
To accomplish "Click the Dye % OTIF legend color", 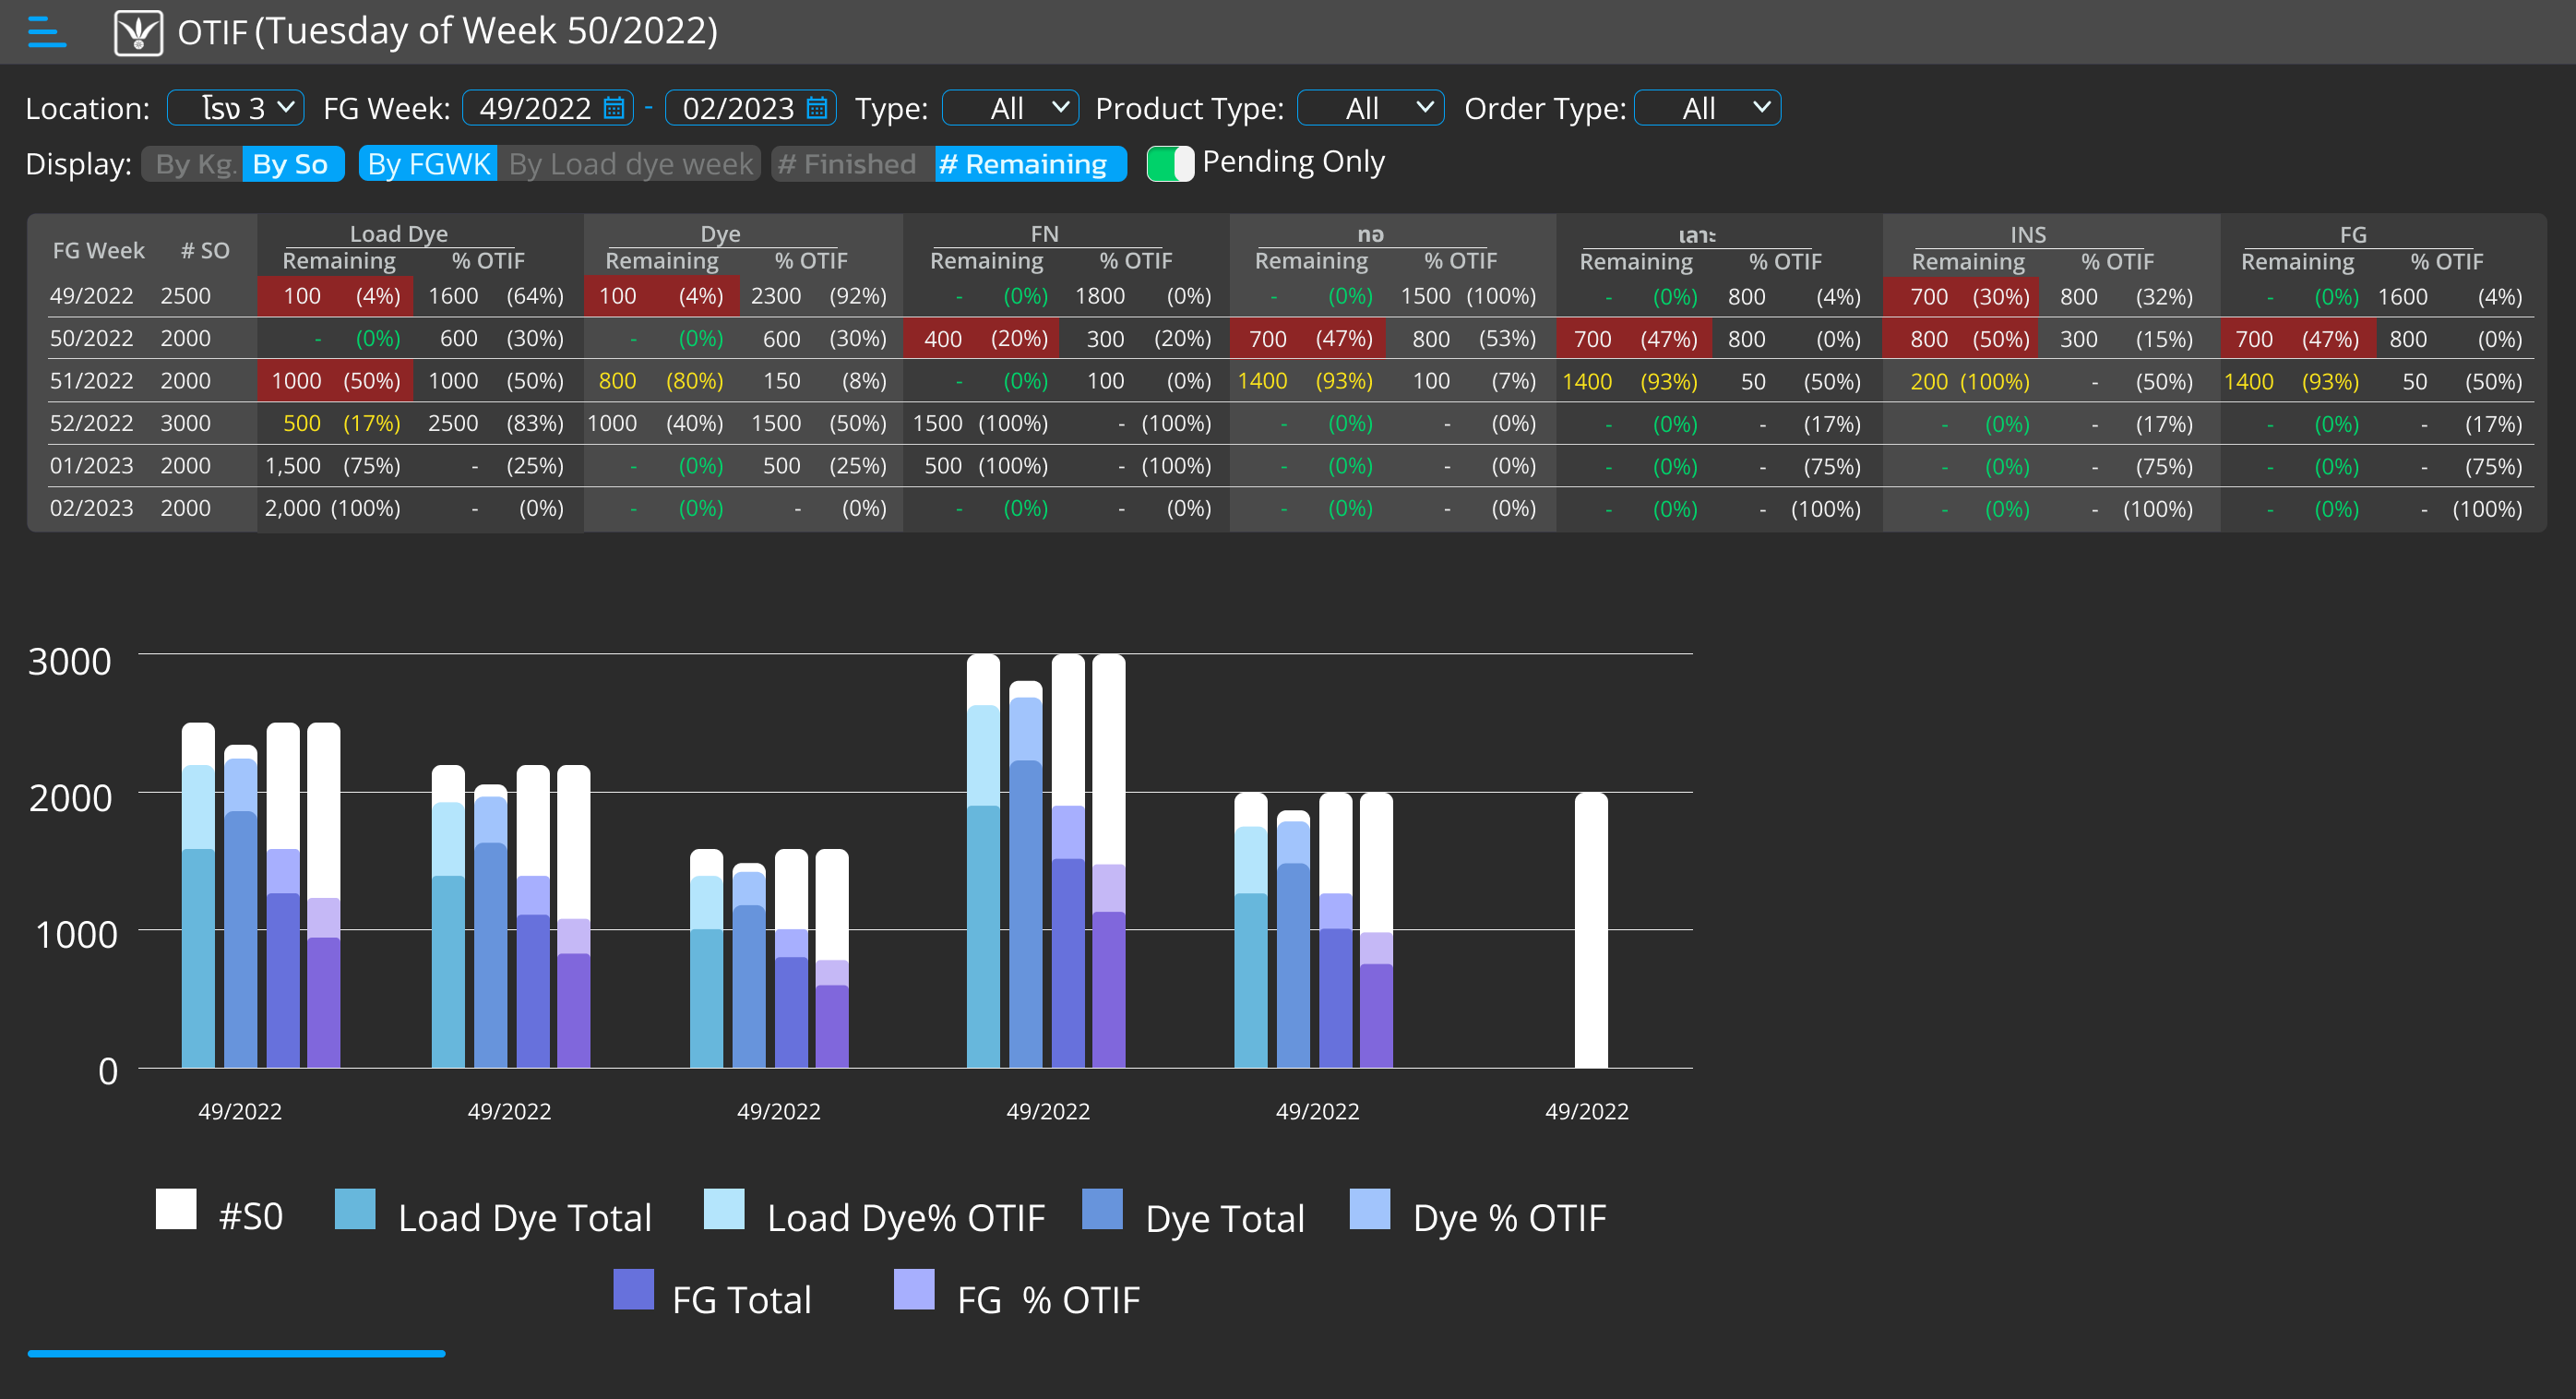I will (x=1369, y=1208).
